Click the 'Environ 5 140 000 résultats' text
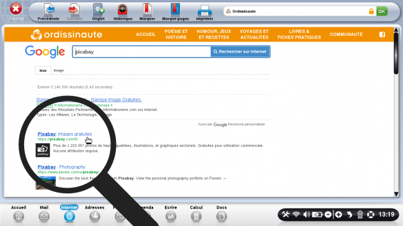 point(75,87)
